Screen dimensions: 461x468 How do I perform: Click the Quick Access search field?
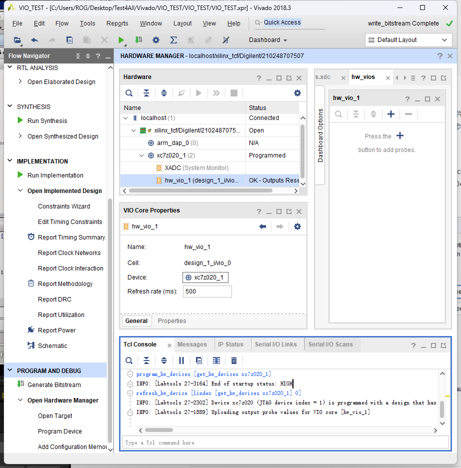tap(289, 23)
